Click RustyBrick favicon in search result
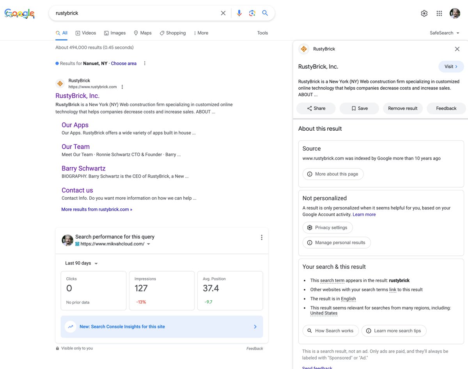This screenshot has height=369, width=468. [60, 83]
